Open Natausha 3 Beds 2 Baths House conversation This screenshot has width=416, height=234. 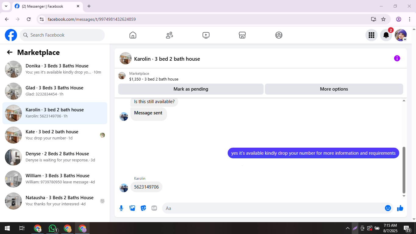[x=55, y=201]
